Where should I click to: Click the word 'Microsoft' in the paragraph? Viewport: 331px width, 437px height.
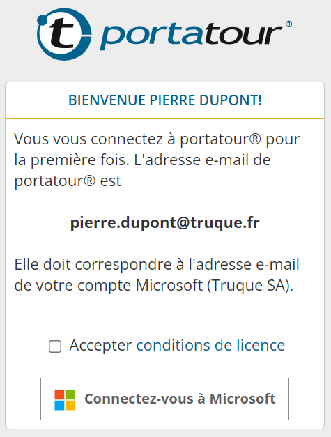[169, 285]
